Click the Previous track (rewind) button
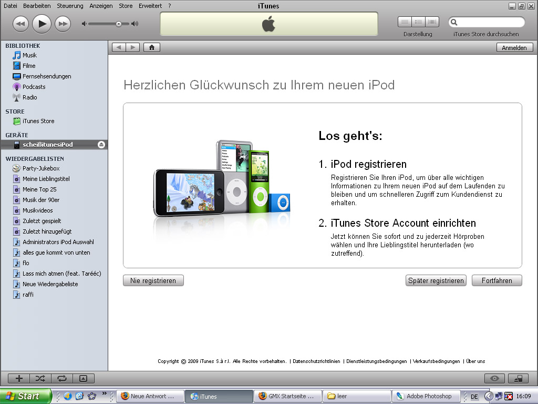Viewport: 538px width, 404px height. click(20, 24)
